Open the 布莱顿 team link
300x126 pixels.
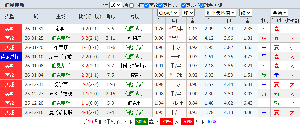click(61, 47)
